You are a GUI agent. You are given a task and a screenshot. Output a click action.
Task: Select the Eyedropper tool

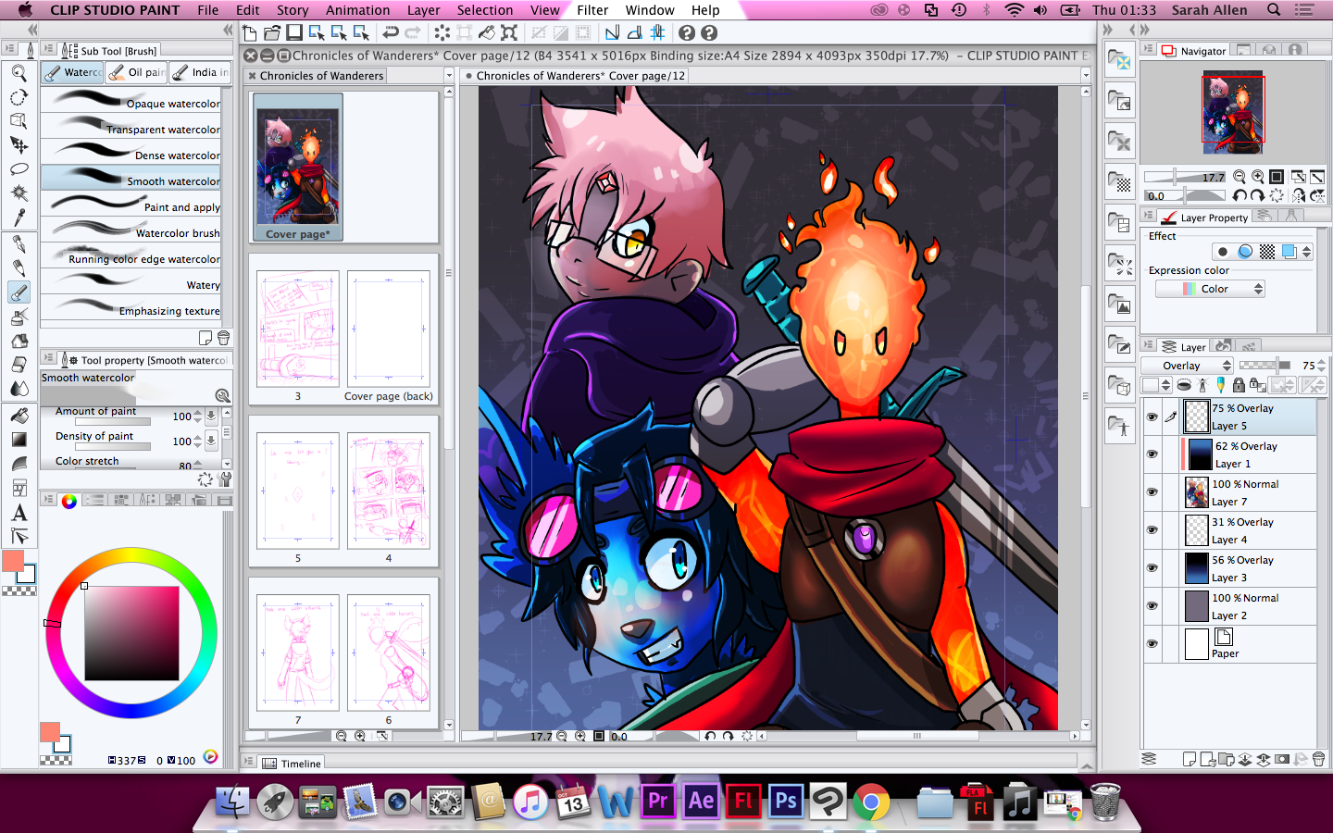point(19,218)
